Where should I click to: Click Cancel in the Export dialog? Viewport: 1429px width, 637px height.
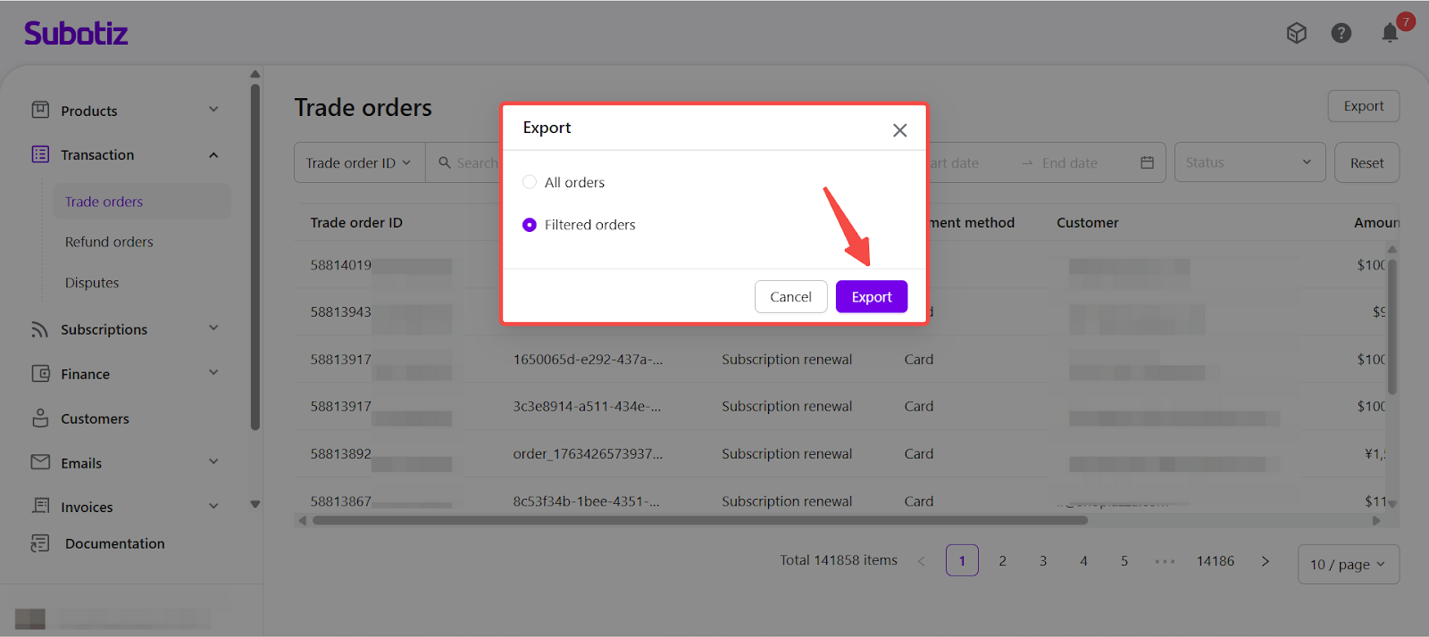790,297
